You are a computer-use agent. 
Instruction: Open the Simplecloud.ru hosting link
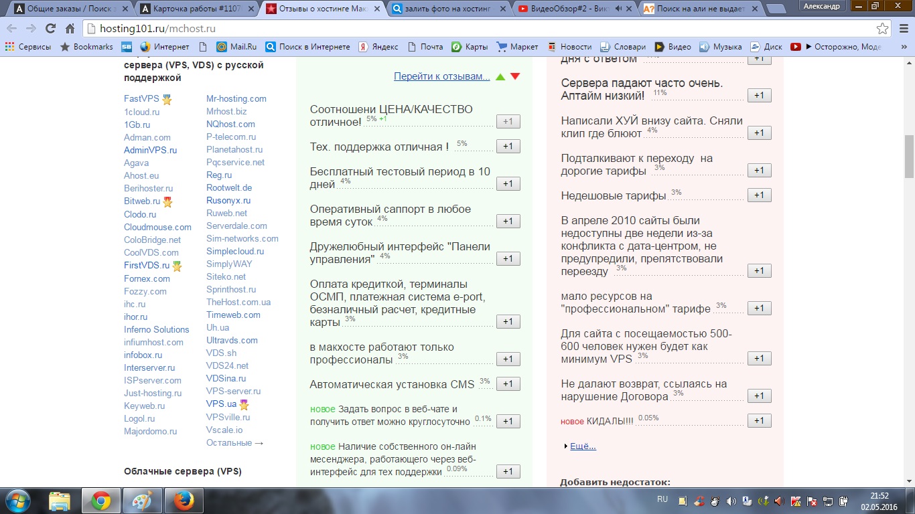coord(235,251)
